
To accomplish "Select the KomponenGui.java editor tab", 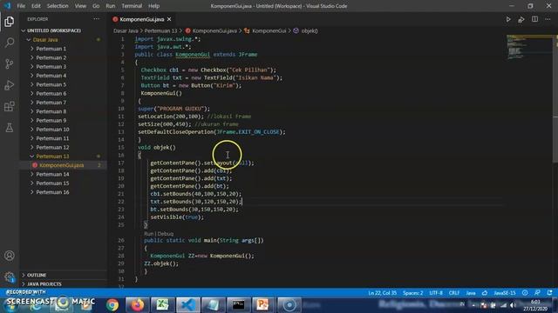I will [141, 19].
